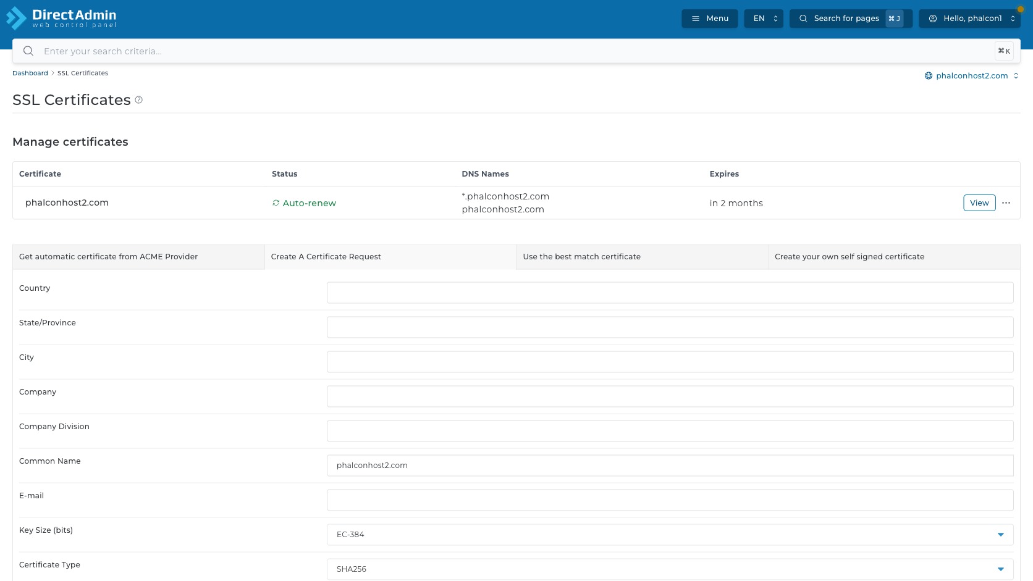1033x581 pixels.
Task: Click the SSL Certificates help question icon
Action: pyautogui.click(x=139, y=100)
